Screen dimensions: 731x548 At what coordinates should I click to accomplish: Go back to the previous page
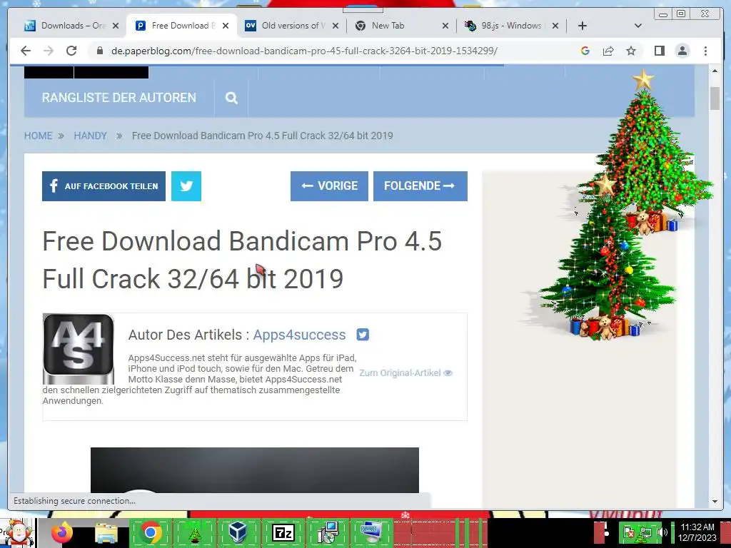pyautogui.click(x=26, y=51)
